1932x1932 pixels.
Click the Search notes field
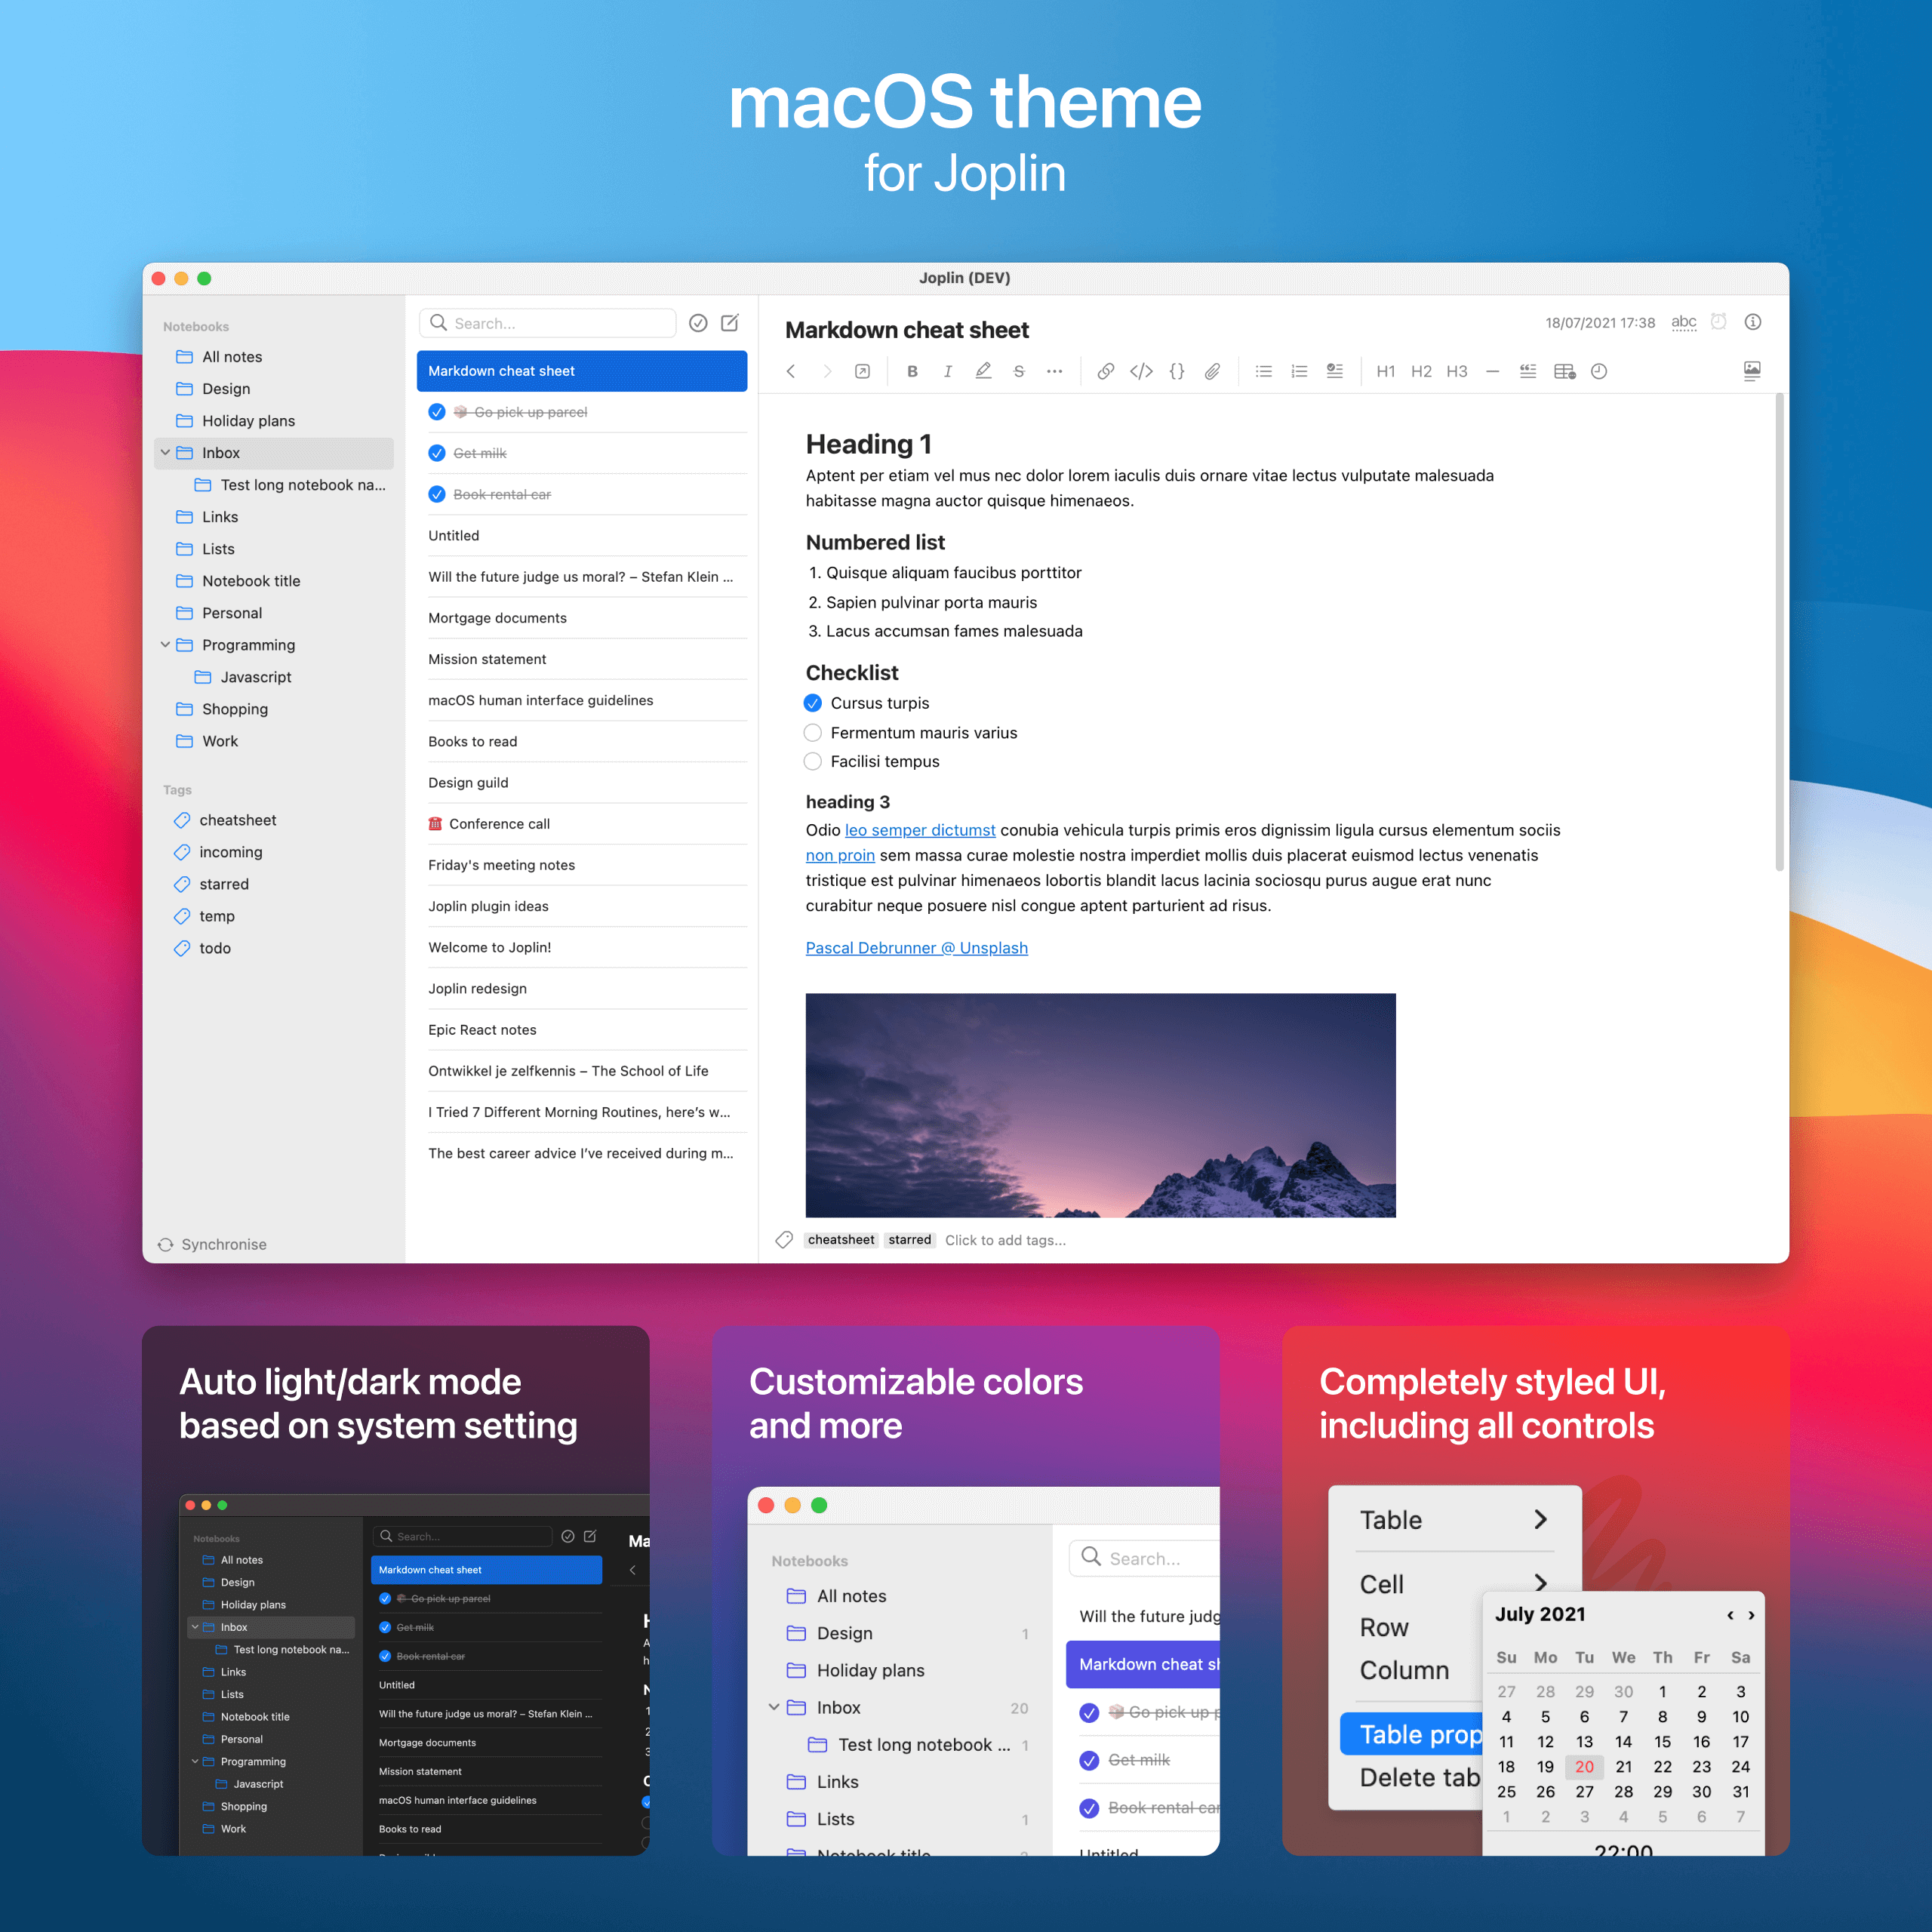[x=548, y=323]
